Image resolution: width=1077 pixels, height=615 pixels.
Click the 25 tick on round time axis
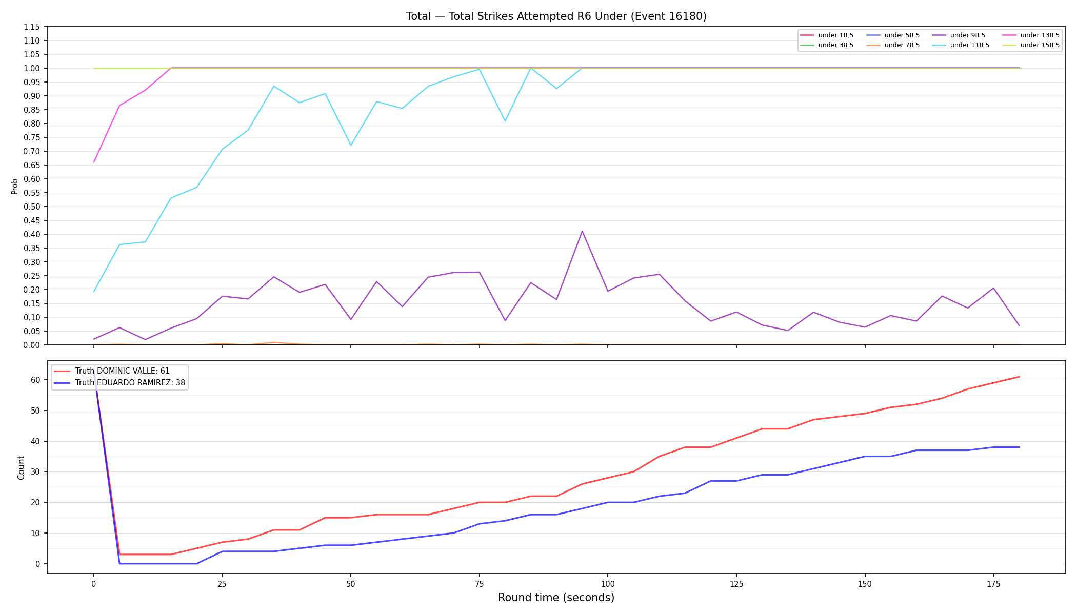[x=222, y=584]
